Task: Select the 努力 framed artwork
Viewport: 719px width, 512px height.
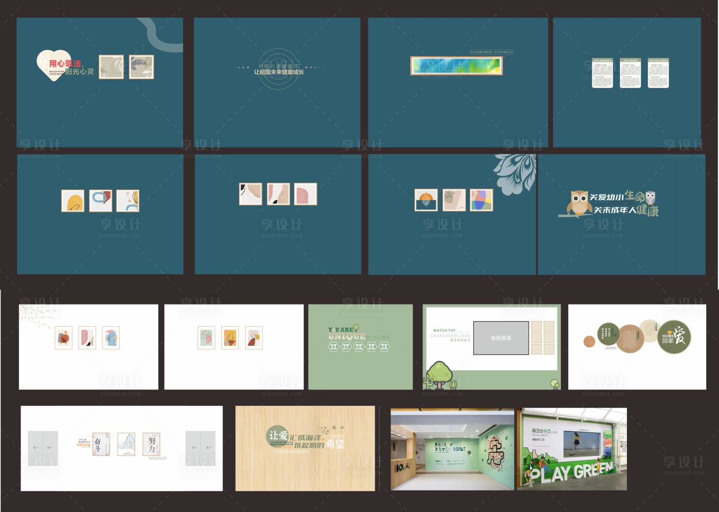Action: (x=151, y=444)
